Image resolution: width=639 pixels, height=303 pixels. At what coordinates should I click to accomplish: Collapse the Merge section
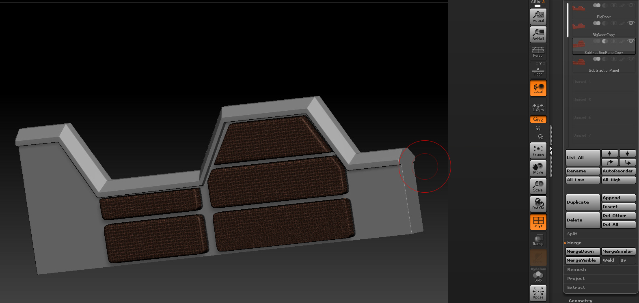click(x=574, y=243)
